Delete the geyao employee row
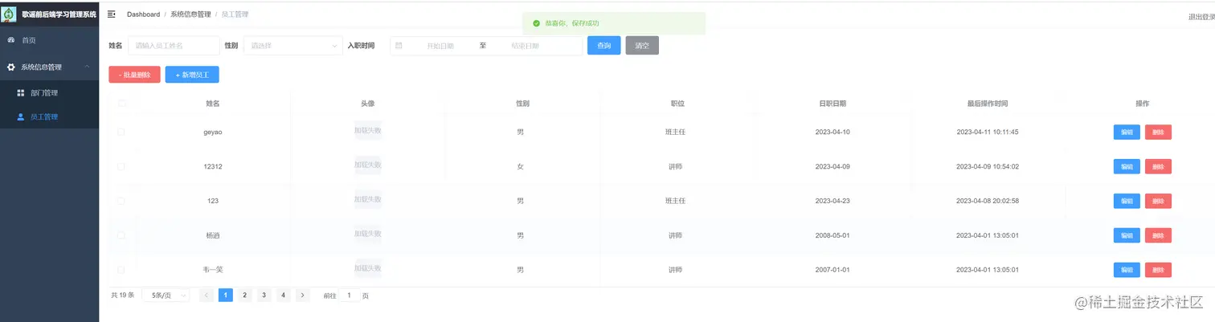Viewport: 1215px width, 322px height. 1158,132
